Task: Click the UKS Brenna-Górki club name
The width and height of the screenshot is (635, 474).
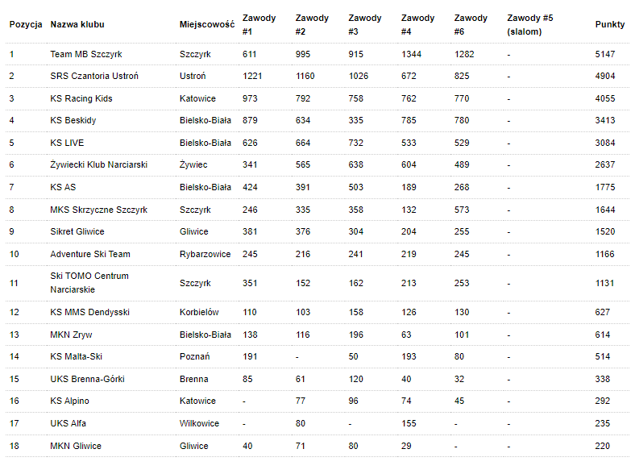Action: (87, 379)
